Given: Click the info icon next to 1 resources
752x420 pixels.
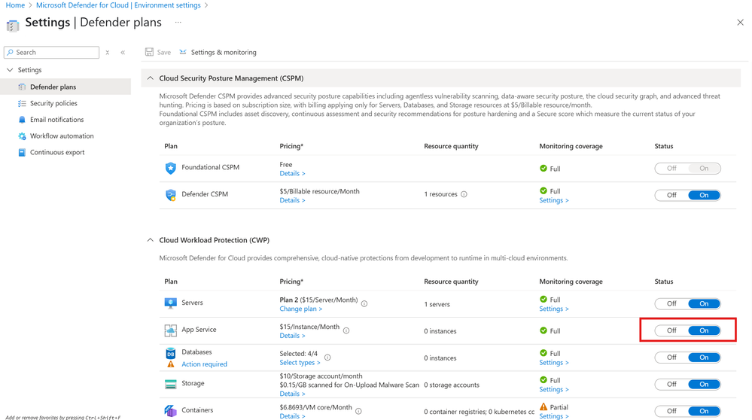Looking at the screenshot, I should (464, 194).
